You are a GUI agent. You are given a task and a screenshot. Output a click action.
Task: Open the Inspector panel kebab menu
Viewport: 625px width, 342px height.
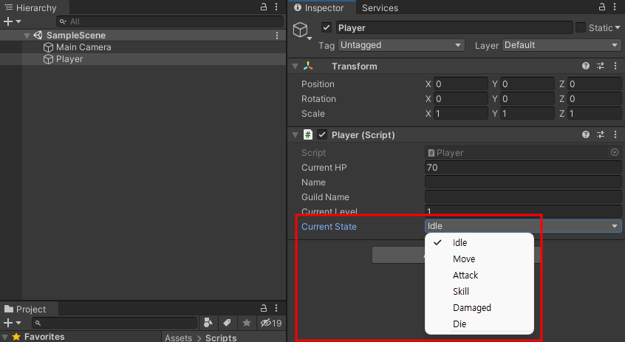[x=615, y=7]
